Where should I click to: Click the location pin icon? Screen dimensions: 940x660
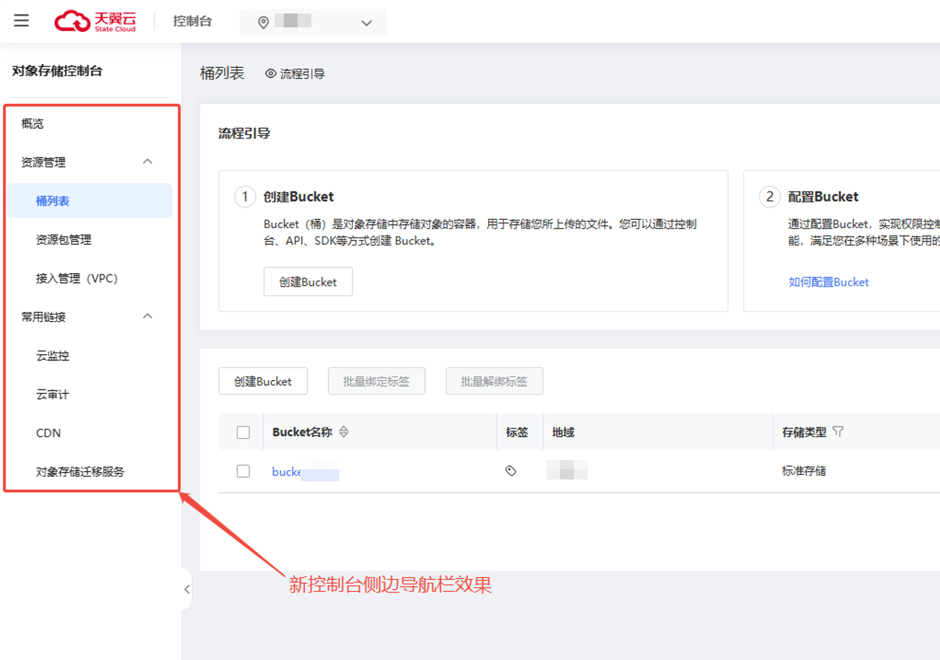[264, 23]
